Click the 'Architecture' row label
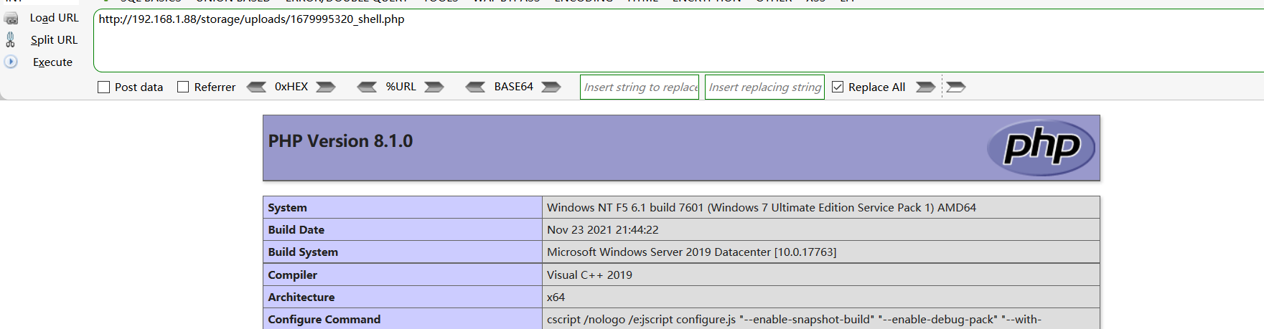This screenshot has width=1264, height=329. pos(301,297)
